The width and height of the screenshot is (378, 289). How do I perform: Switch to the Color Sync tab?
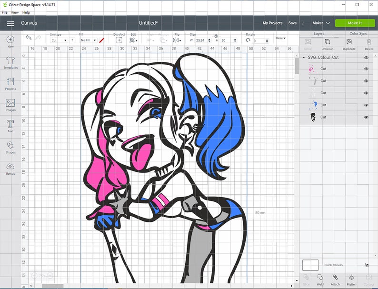click(358, 33)
